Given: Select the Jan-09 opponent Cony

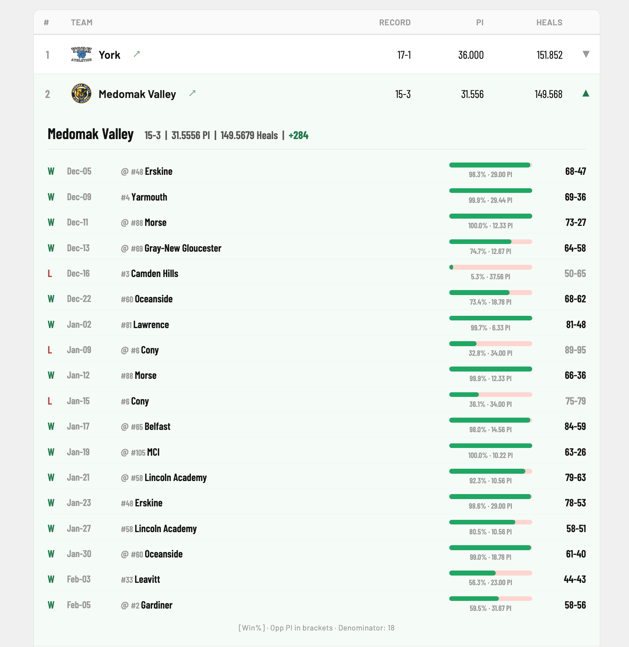Looking at the screenshot, I should 150,350.
